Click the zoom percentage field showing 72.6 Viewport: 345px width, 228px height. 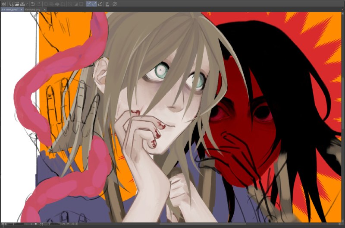tap(4, 224)
